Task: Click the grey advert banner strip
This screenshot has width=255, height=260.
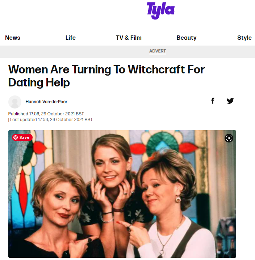Action: coord(128,52)
